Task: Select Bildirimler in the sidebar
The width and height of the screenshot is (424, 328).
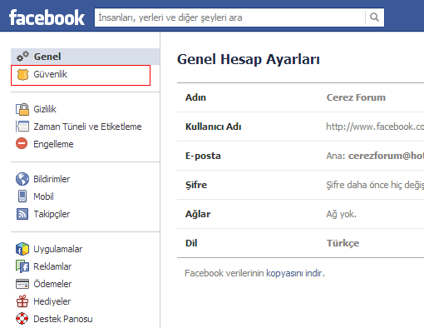Action: [x=52, y=179]
